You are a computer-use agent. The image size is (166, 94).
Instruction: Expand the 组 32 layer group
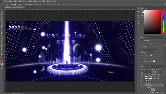click(145, 81)
